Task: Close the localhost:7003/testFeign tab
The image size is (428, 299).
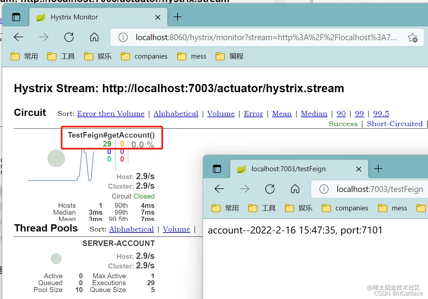Action: point(359,169)
